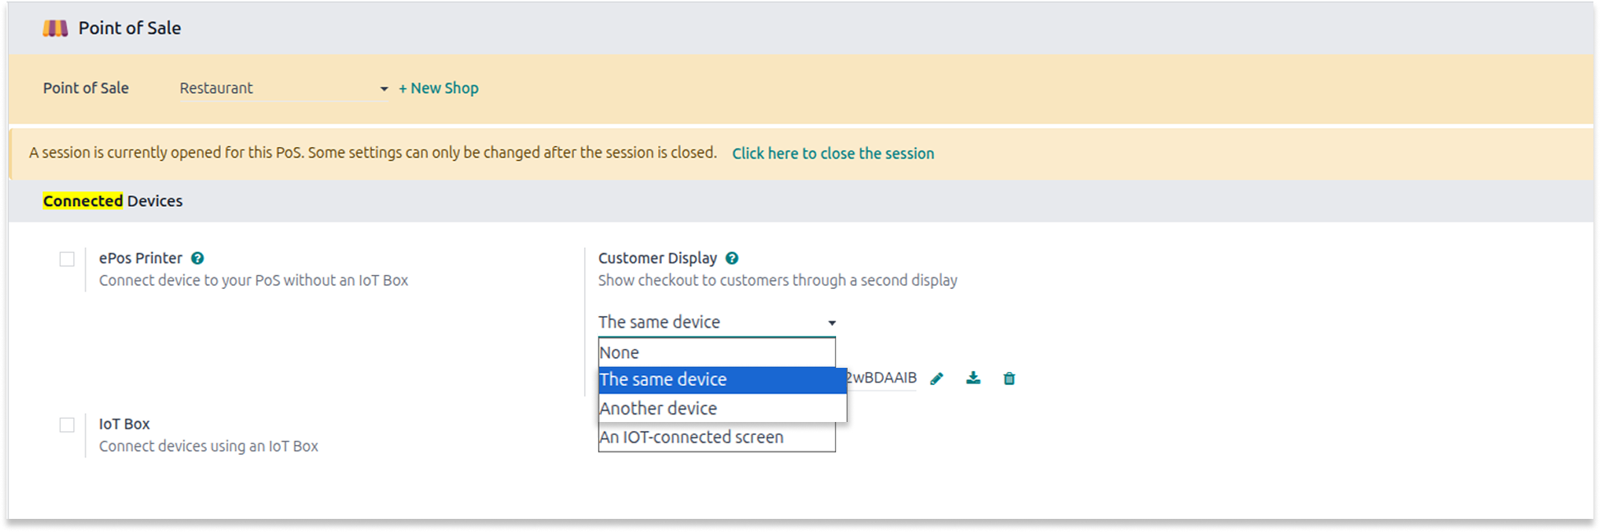The width and height of the screenshot is (1600, 532).
Task: Enable the ePos Printer checkbox
Action: 67,259
